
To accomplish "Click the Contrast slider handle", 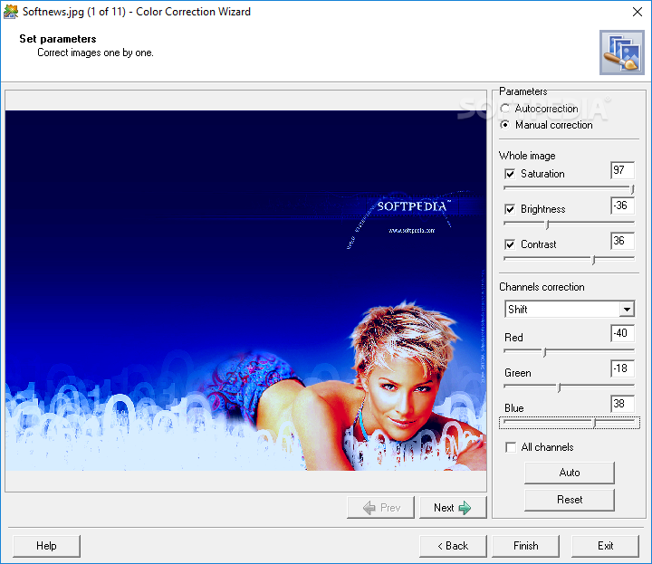I will tap(594, 260).
